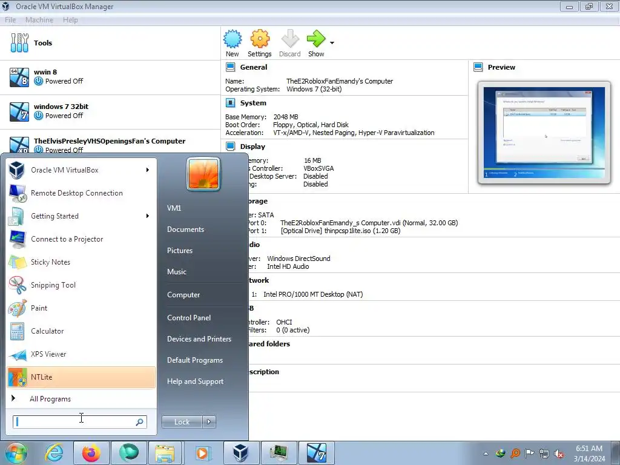Click the network tray icon
620x465 pixels.
coord(544,453)
